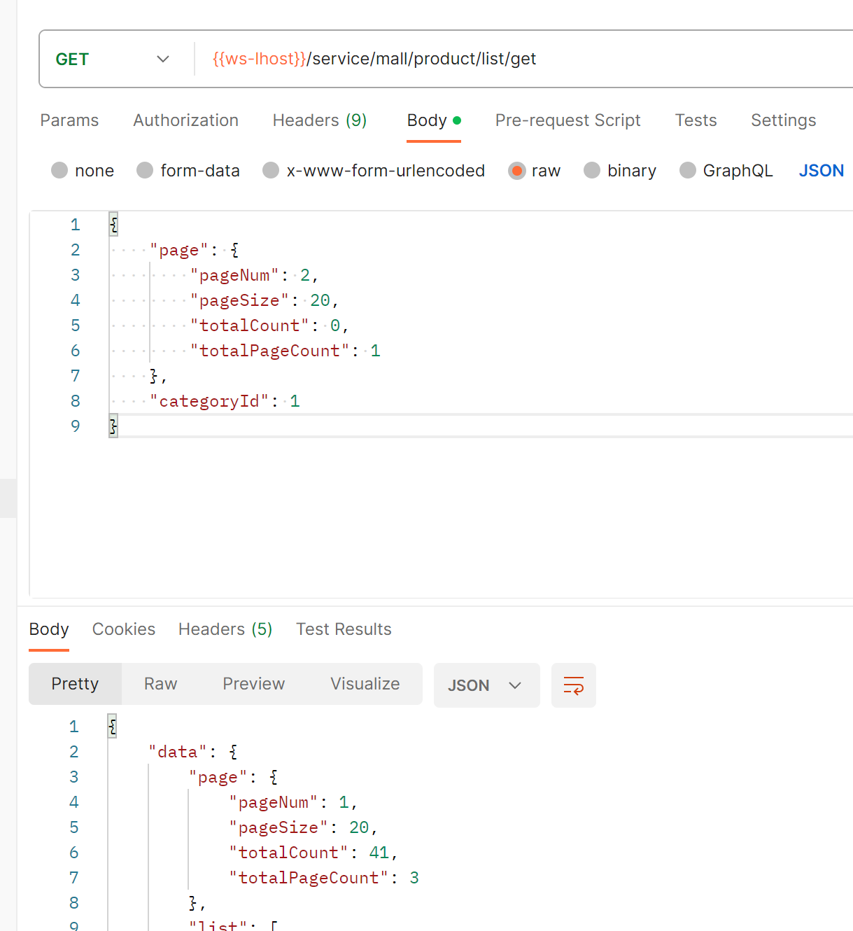Screen dimensions: 853x931
Task: Open the Pre-request Script tab
Action: point(568,120)
